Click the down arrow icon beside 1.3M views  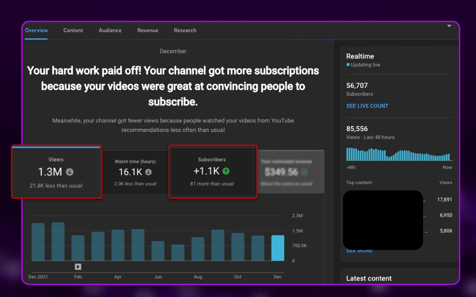[x=69, y=172]
